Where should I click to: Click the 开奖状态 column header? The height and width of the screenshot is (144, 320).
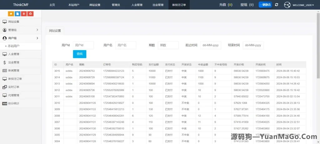point(186,65)
